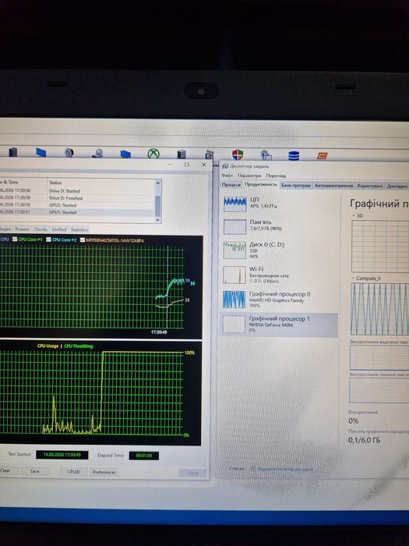Expand the 3D graph selector dropdown
The width and height of the screenshot is (409, 546).
(x=354, y=216)
